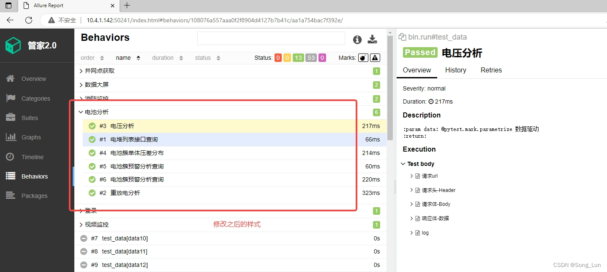Reload the Allure Report page
Viewport: 607px width, 272px height.
point(29,20)
